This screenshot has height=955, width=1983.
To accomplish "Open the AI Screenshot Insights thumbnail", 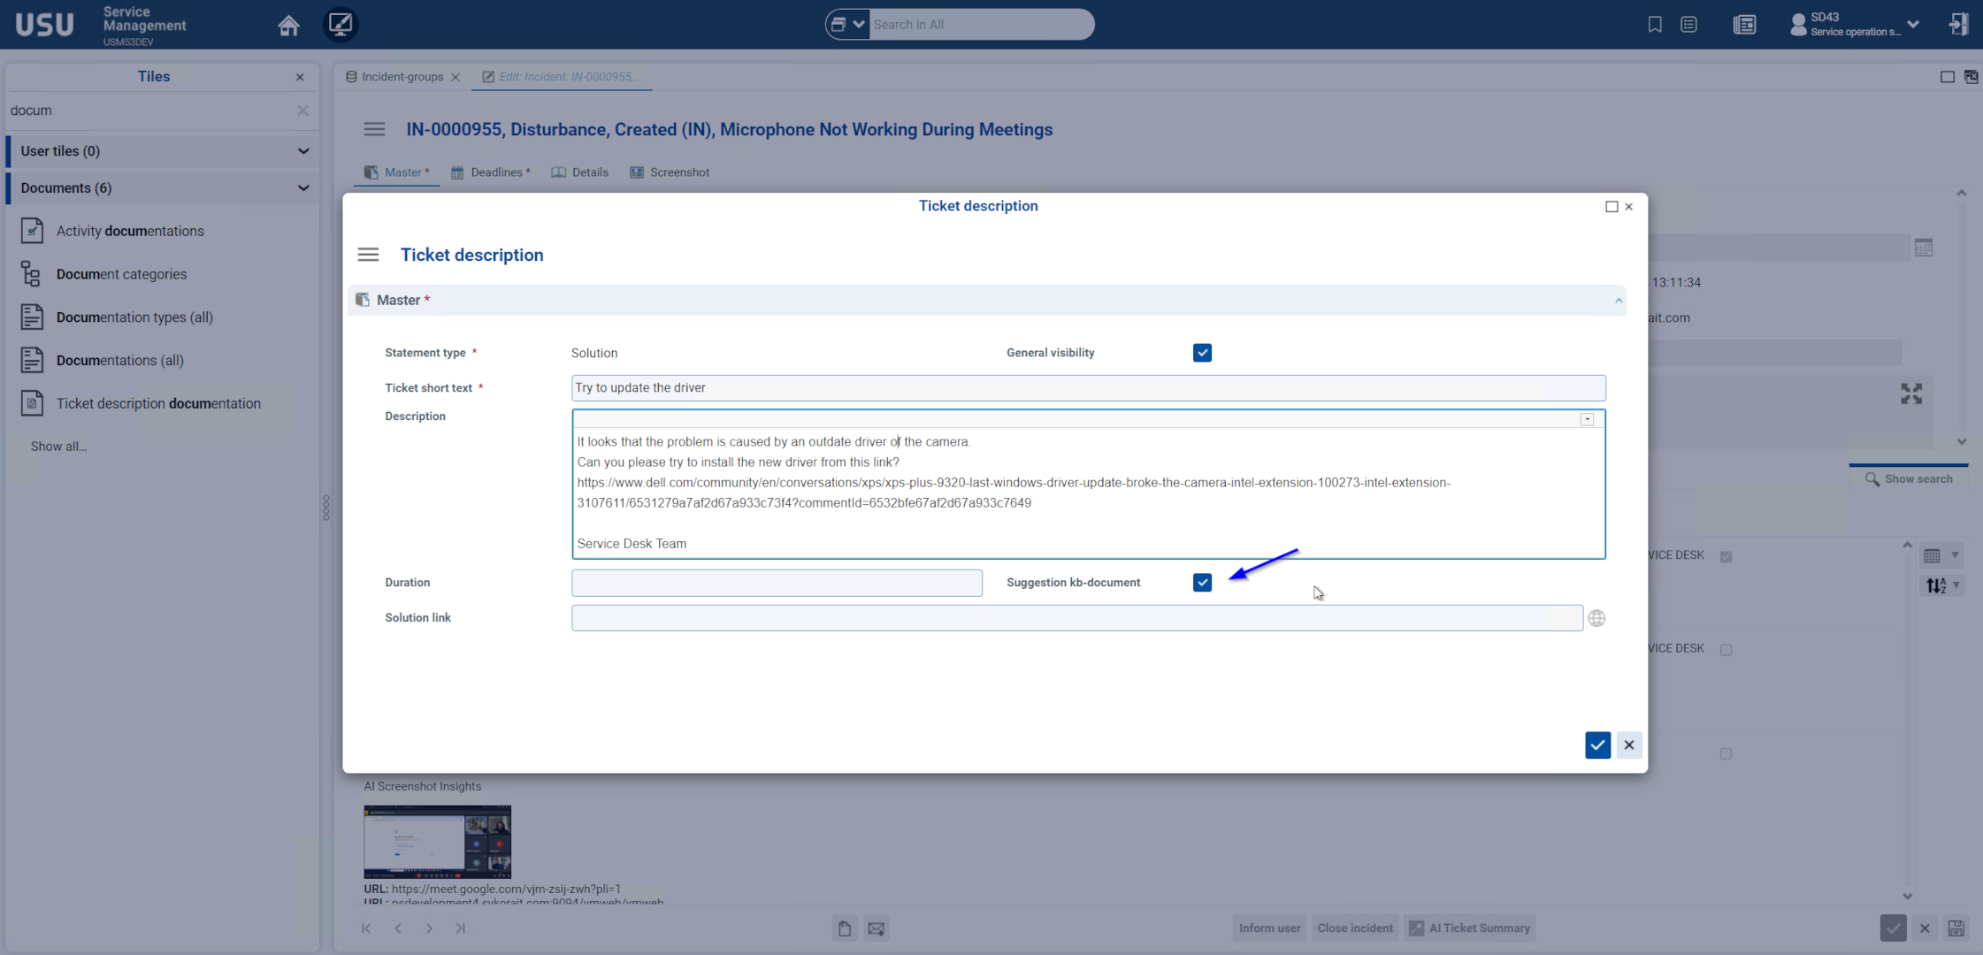I will point(437,841).
